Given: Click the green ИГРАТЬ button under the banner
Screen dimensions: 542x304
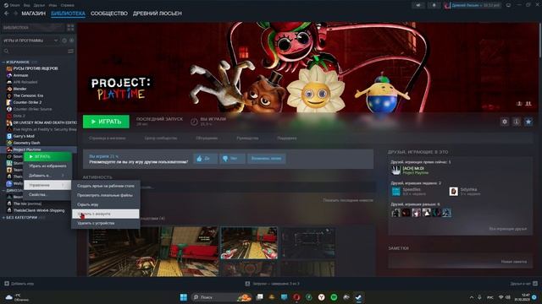Looking at the screenshot, I should click(106, 122).
